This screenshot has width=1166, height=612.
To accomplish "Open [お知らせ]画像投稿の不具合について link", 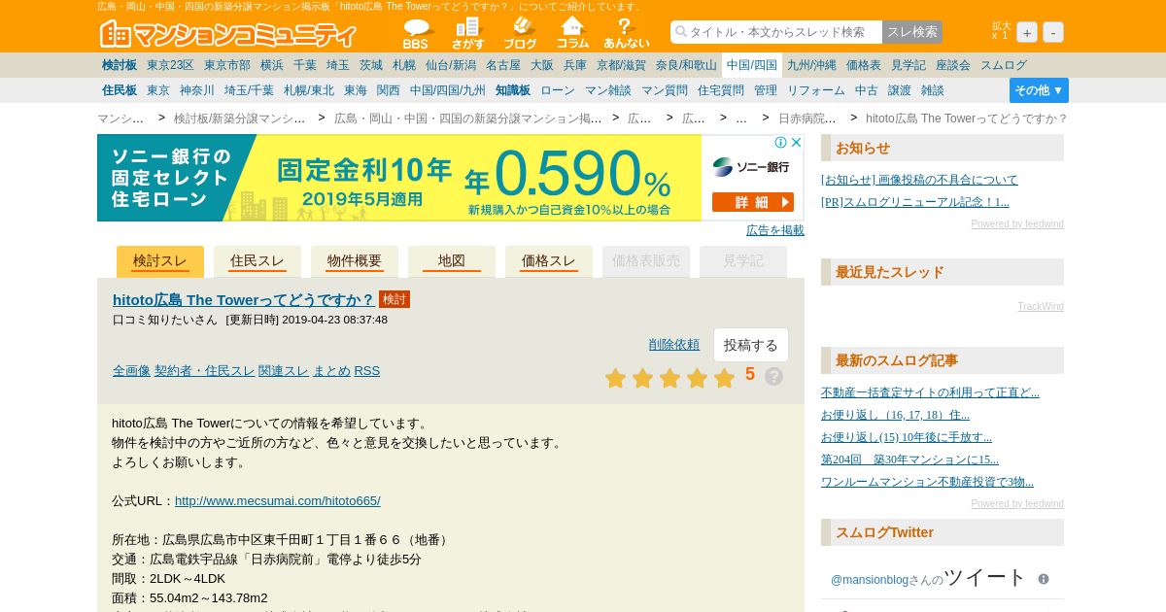I will [x=919, y=180].
